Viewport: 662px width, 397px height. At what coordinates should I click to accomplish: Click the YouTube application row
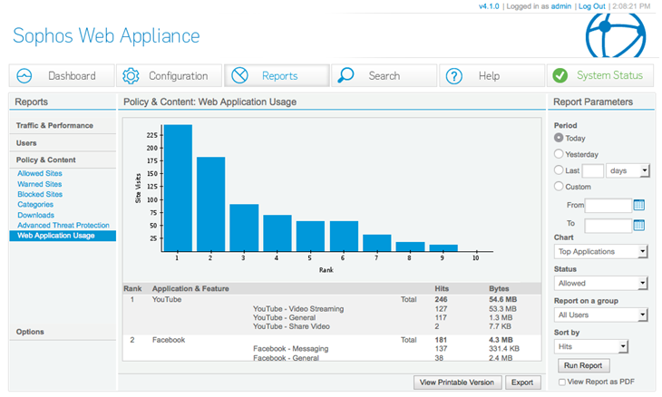pyautogui.click(x=332, y=299)
